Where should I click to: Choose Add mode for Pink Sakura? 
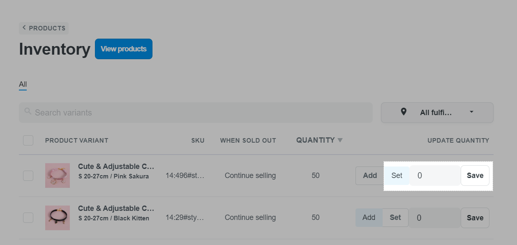(370, 176)
